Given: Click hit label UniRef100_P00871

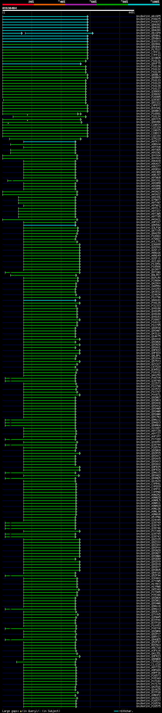Looking at the screenshot, I should pyautogui.click(x=148, y=395).
